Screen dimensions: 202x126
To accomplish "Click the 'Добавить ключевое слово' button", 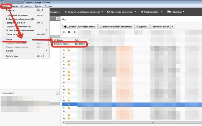I will [80, 27].
